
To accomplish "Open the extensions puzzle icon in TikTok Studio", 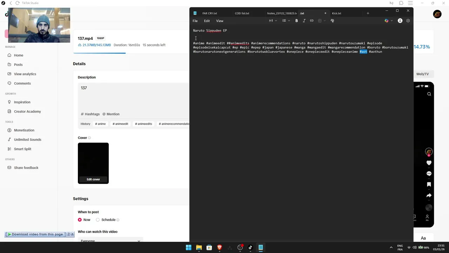I will [x=401, y=3].
